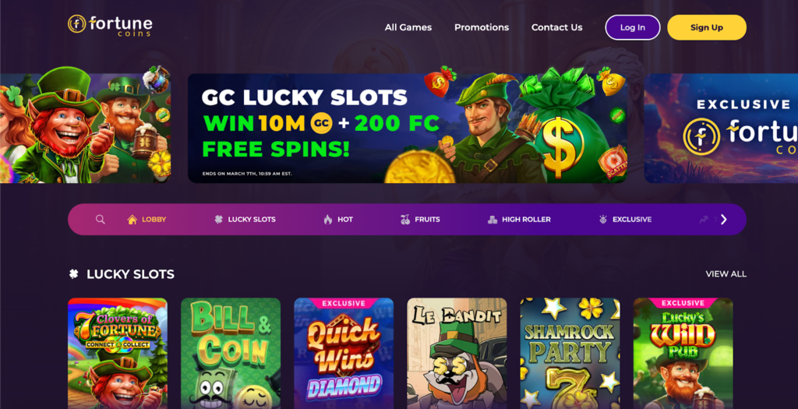Open the GC Lucky Slots banner
Viewport: 798px width, 409px height.
tap(407, 129)
